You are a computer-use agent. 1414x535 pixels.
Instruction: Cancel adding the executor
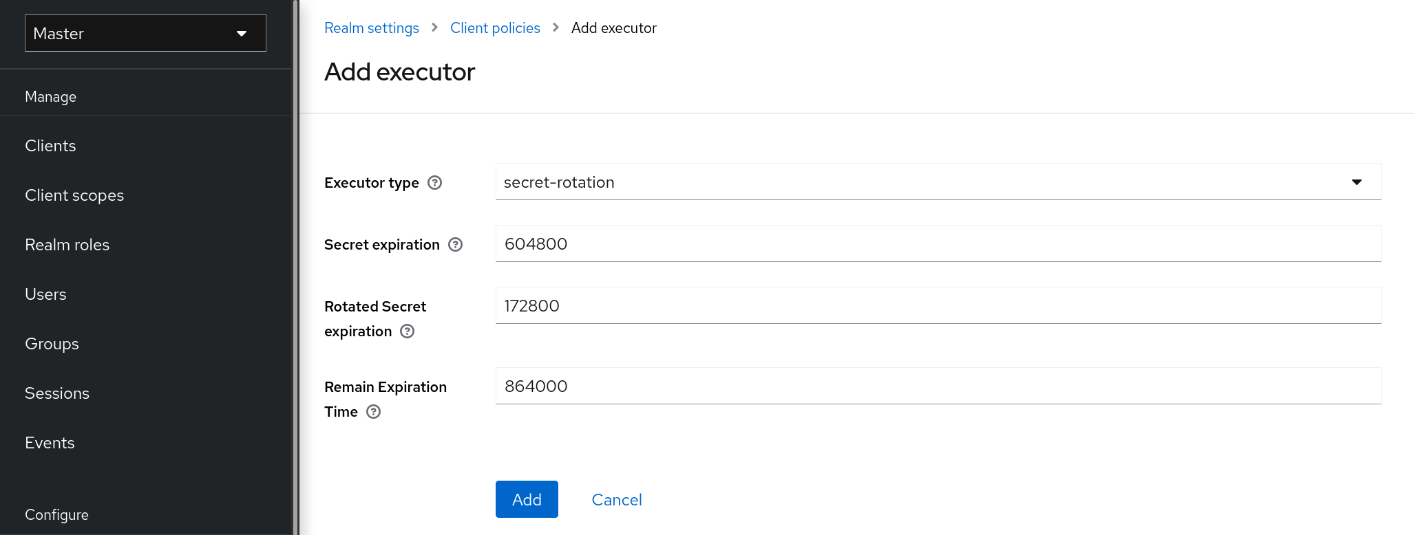616,500
